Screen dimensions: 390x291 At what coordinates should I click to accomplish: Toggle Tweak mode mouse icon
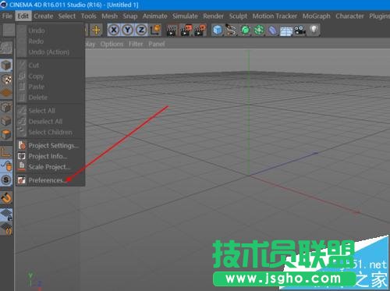(x=6, y=166)
